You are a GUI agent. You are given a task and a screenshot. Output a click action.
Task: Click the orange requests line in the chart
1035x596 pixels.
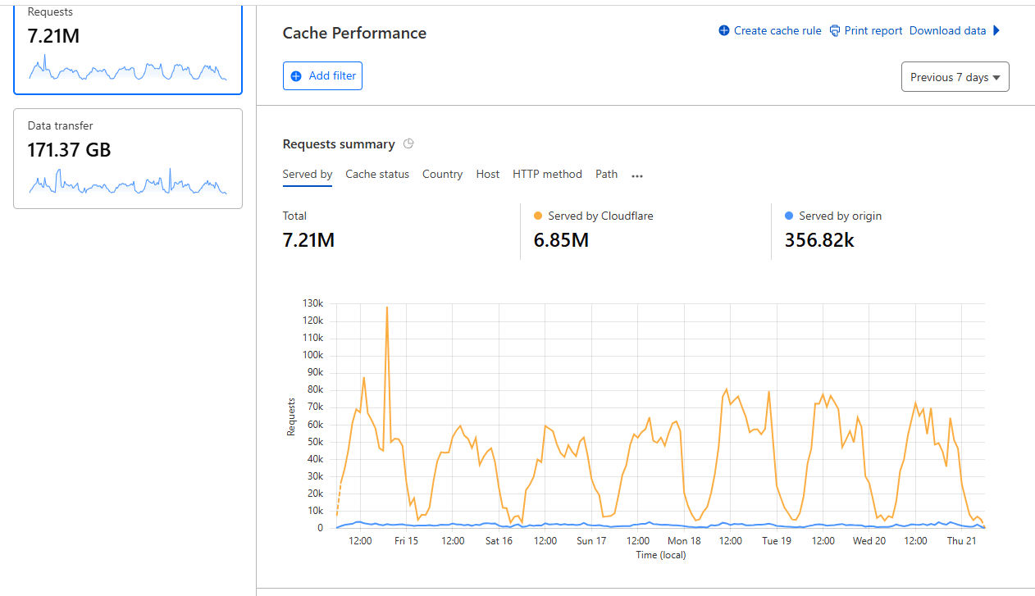(x=726, y=392)
